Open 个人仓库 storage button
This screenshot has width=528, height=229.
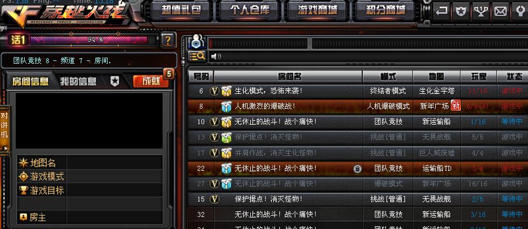click(250, 10)
